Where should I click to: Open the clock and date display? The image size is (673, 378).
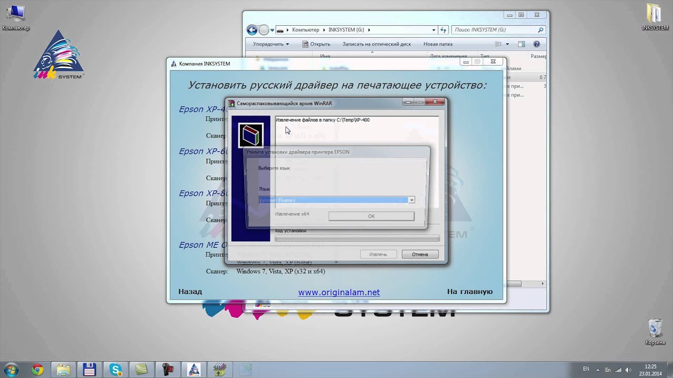(x=650, y=370)
